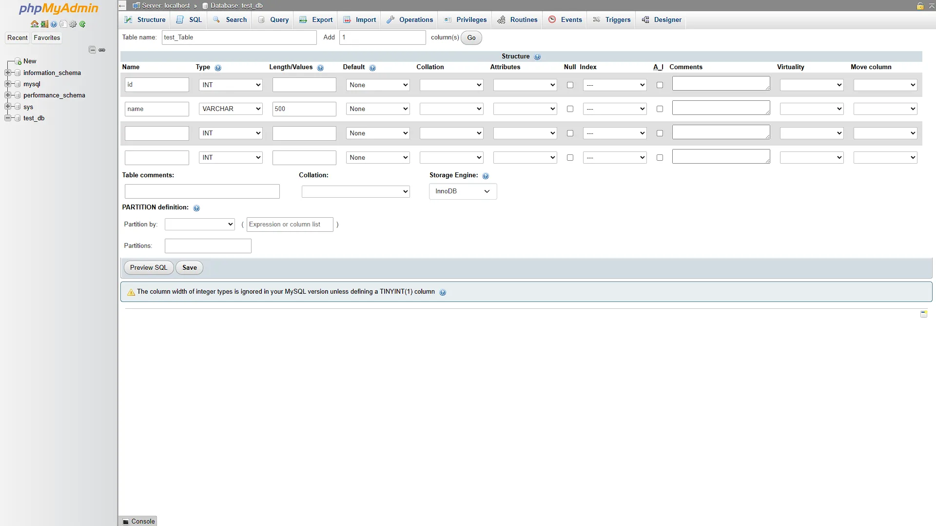Click the hide navigation panel arrow
The image size is (936, 526).
coord(122,6)
